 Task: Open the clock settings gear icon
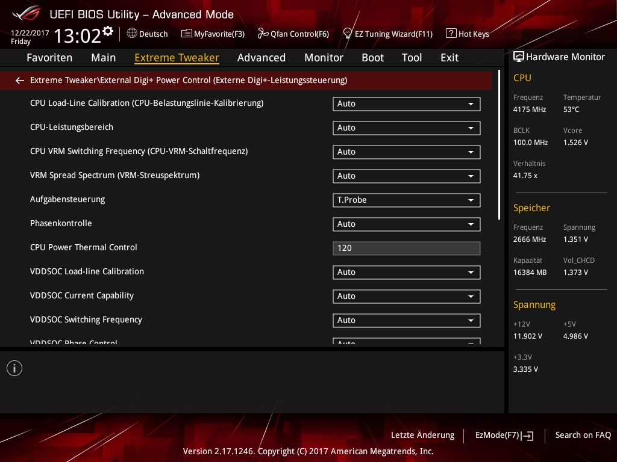click(x=108, y=31)
